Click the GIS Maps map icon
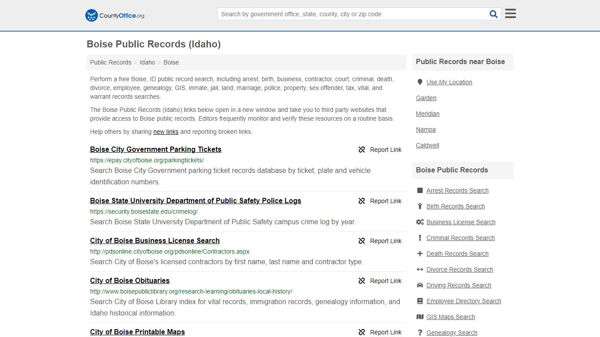 (420, 317)
